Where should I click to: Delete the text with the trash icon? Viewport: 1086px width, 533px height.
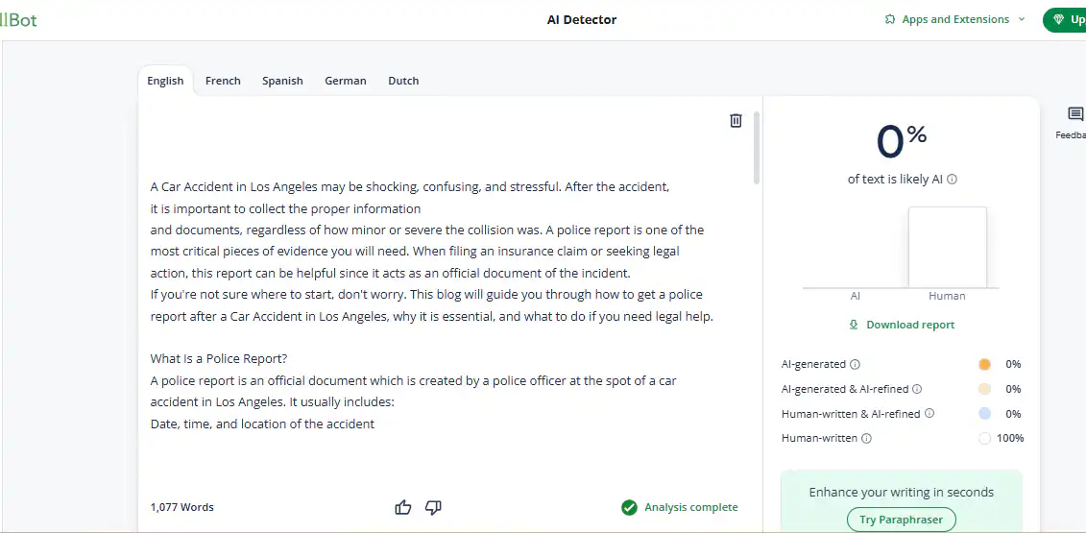736,121
